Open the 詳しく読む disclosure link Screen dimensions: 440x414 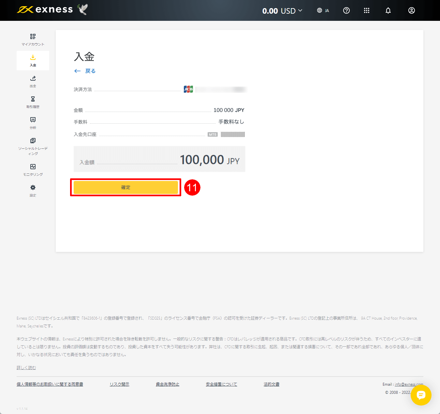tap(26, 367)
